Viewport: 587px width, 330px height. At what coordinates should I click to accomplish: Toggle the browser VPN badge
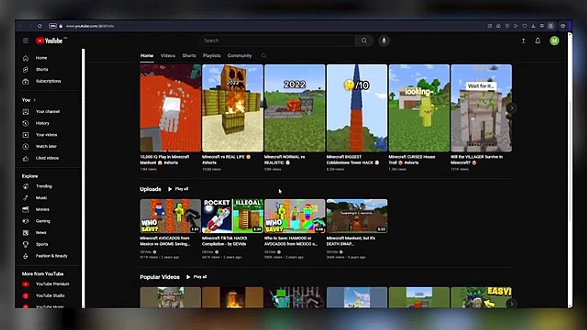53,26
